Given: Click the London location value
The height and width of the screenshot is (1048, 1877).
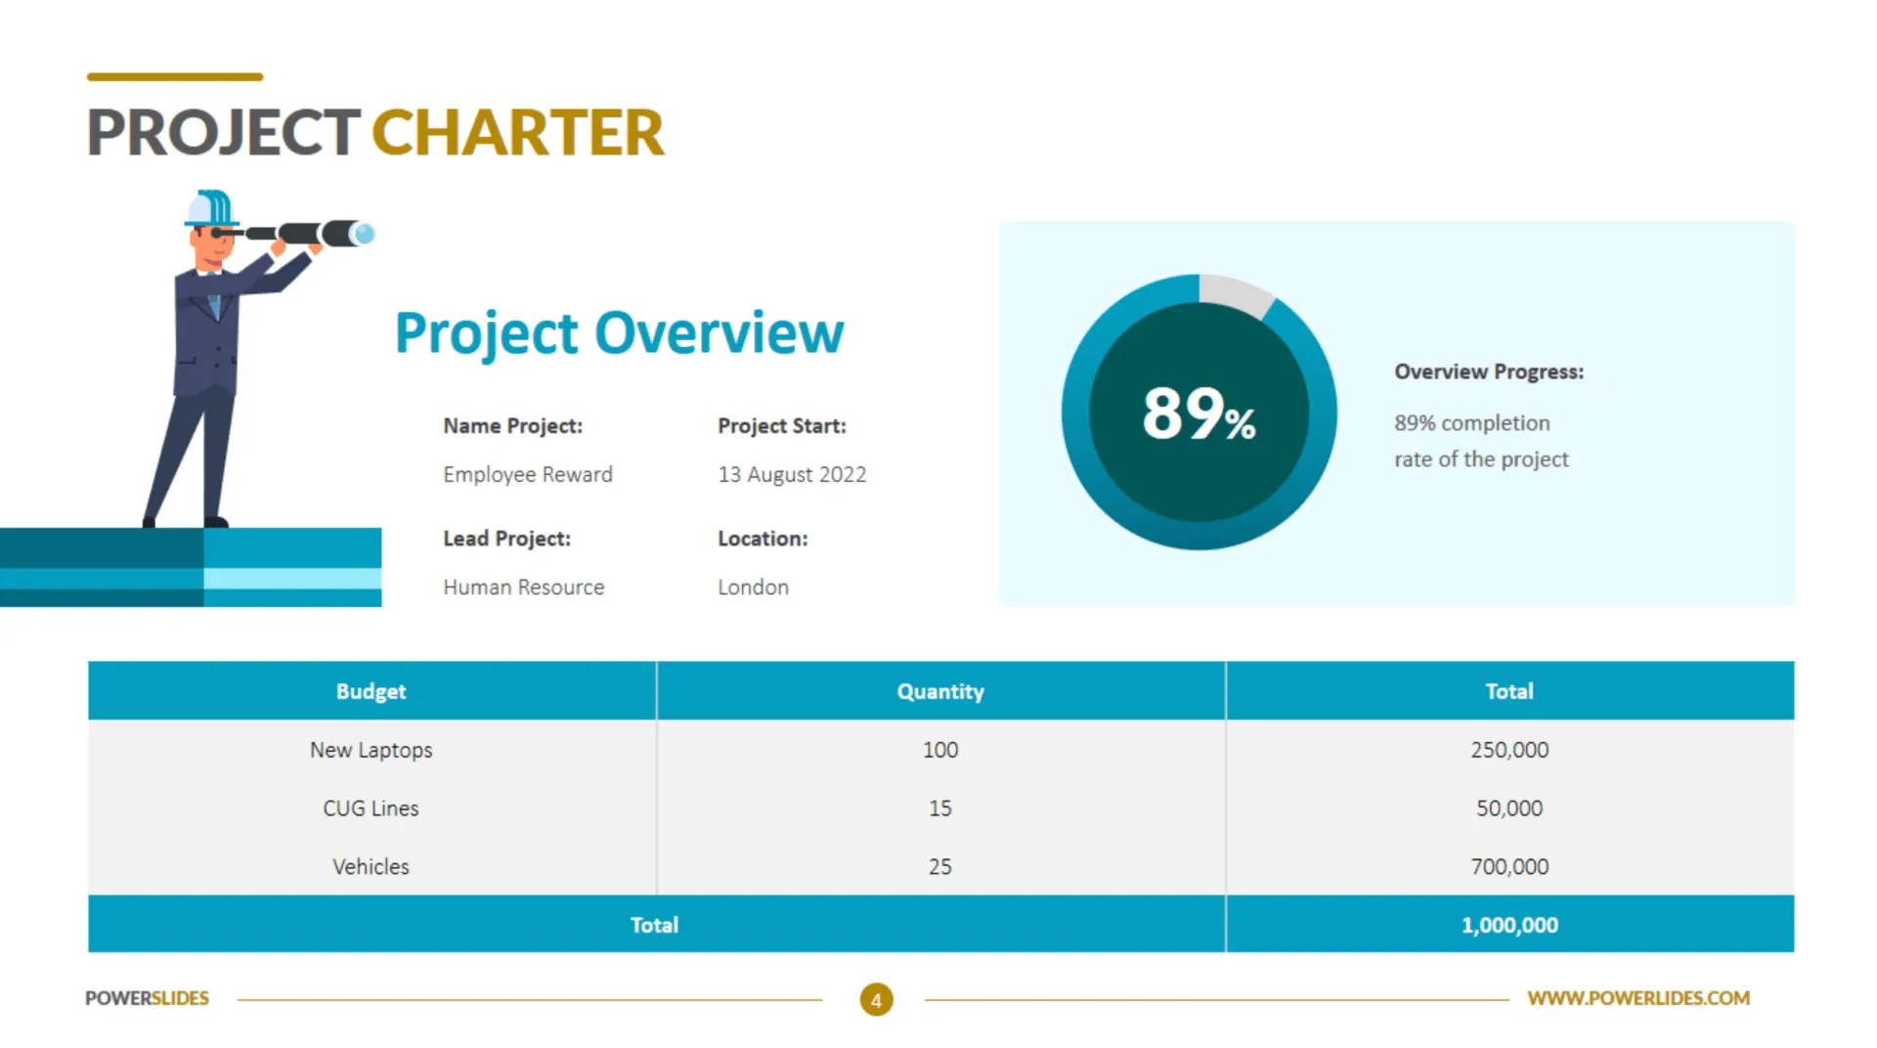Looking at the screenshot, I should 753,588.
